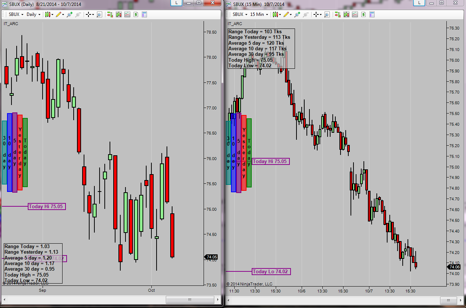466x308 pixels.
Task: Click 'Range Today = 103 Tks' text
Action: click(x=255, y=32)
